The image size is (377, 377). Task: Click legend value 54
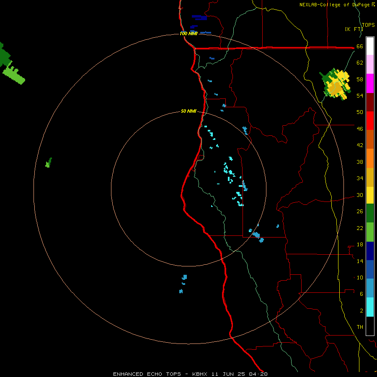(360, 96)
